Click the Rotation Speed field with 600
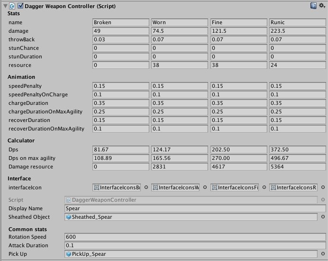The width and height of the screenshot is (328, 261). click(195, 237)
